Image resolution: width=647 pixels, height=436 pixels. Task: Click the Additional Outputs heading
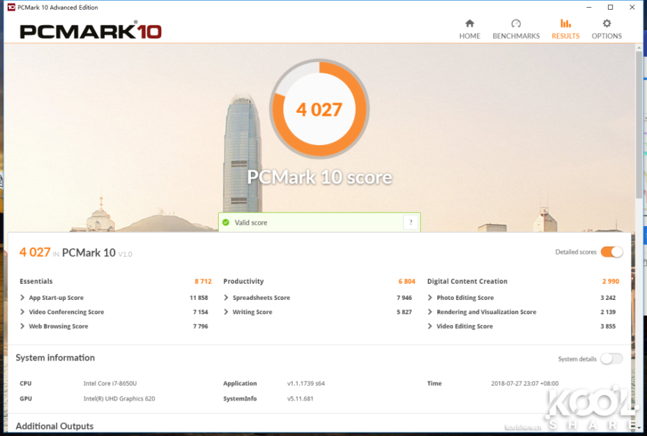(54, 426)
